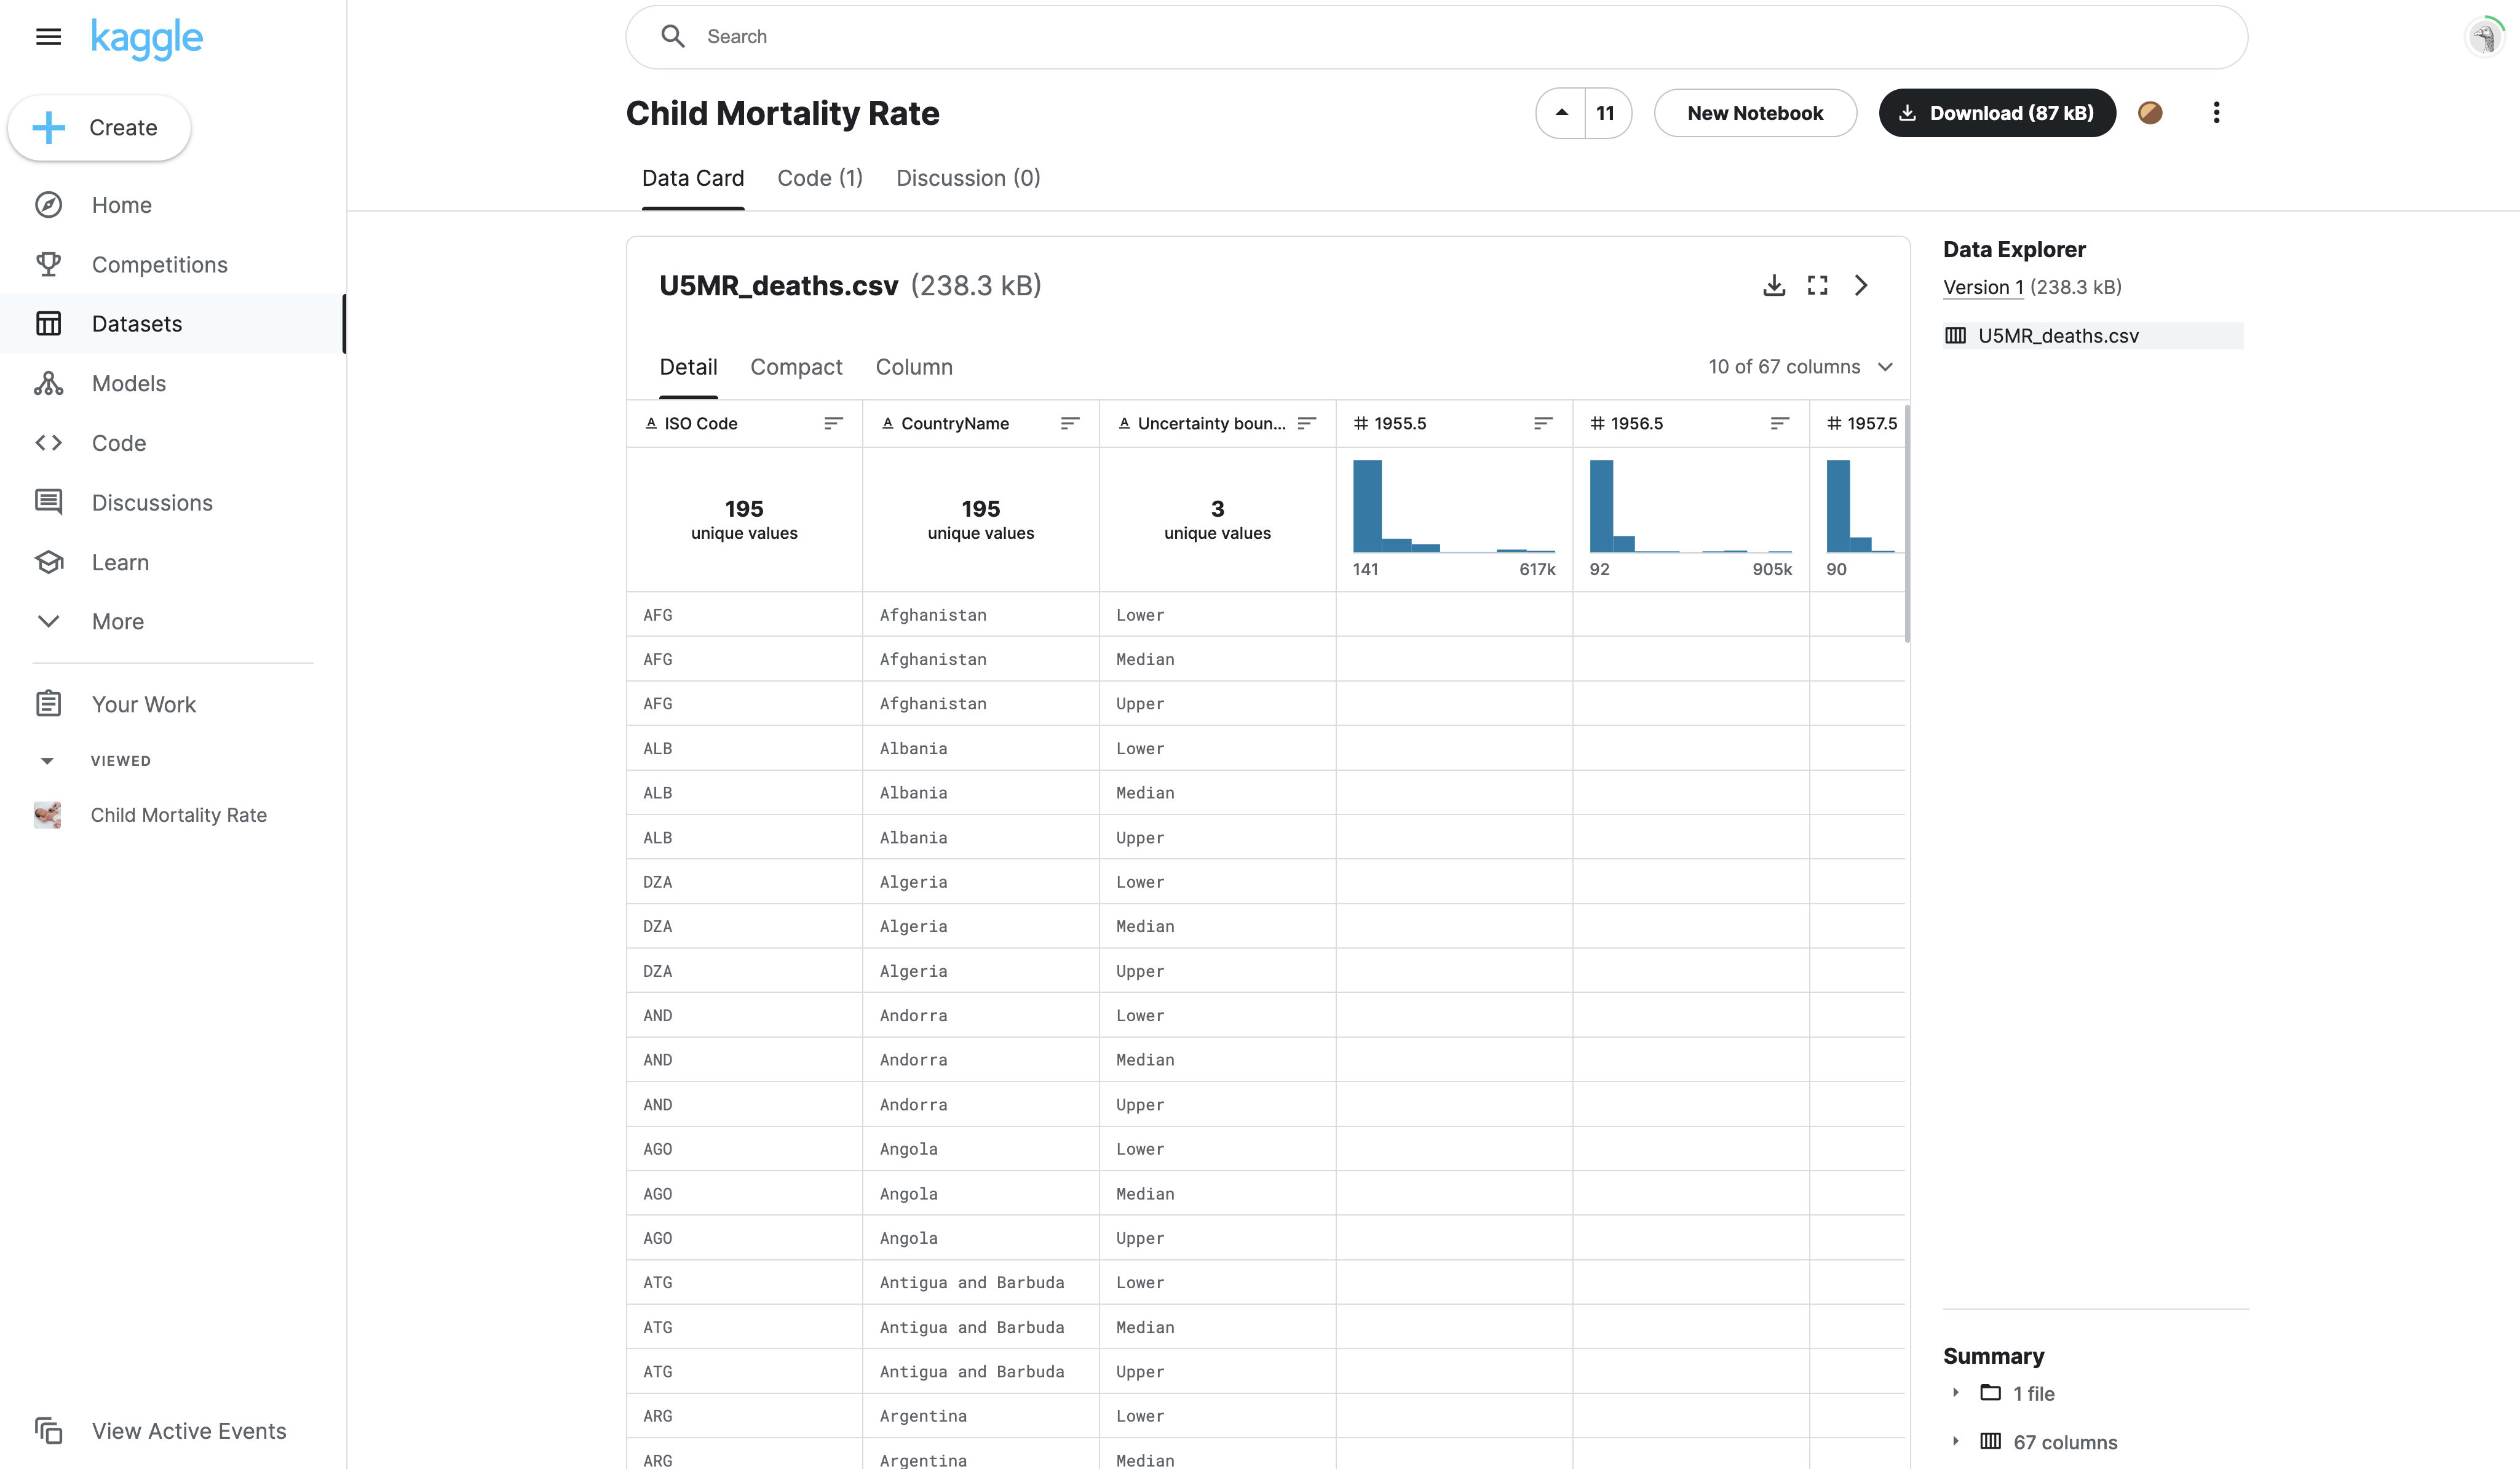Image resolution: width=2520 pixels, height=1469 pixels.
Task: Upvote the Child Mortality Rate dataset
Action: coord(1561,113)
